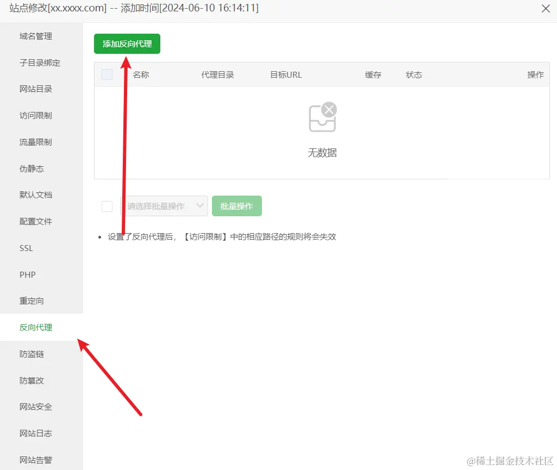557x470 pixels.
Task: Click the 缓存 column header
Action: tap(373, 74)
